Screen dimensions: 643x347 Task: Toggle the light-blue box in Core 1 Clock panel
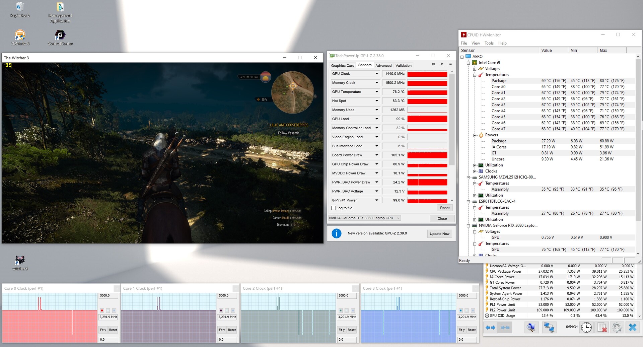(x=233, y=310)
